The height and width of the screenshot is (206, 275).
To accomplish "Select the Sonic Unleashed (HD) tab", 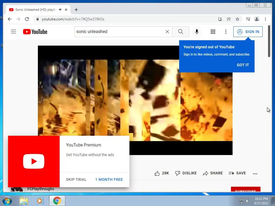I will point(38,10).
